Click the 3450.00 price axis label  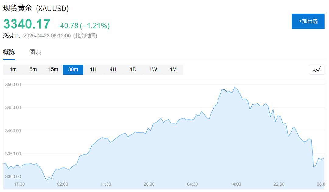(13, 107)
